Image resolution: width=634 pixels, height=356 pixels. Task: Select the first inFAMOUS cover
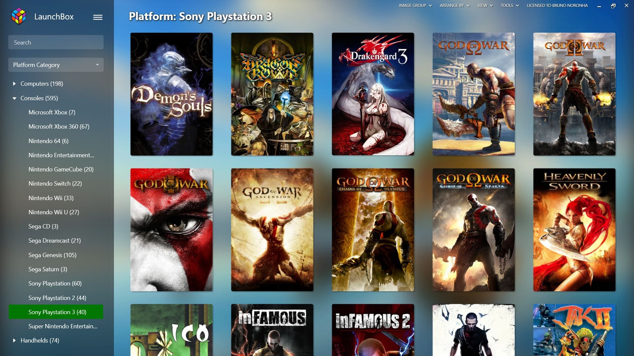coord(272,330)
